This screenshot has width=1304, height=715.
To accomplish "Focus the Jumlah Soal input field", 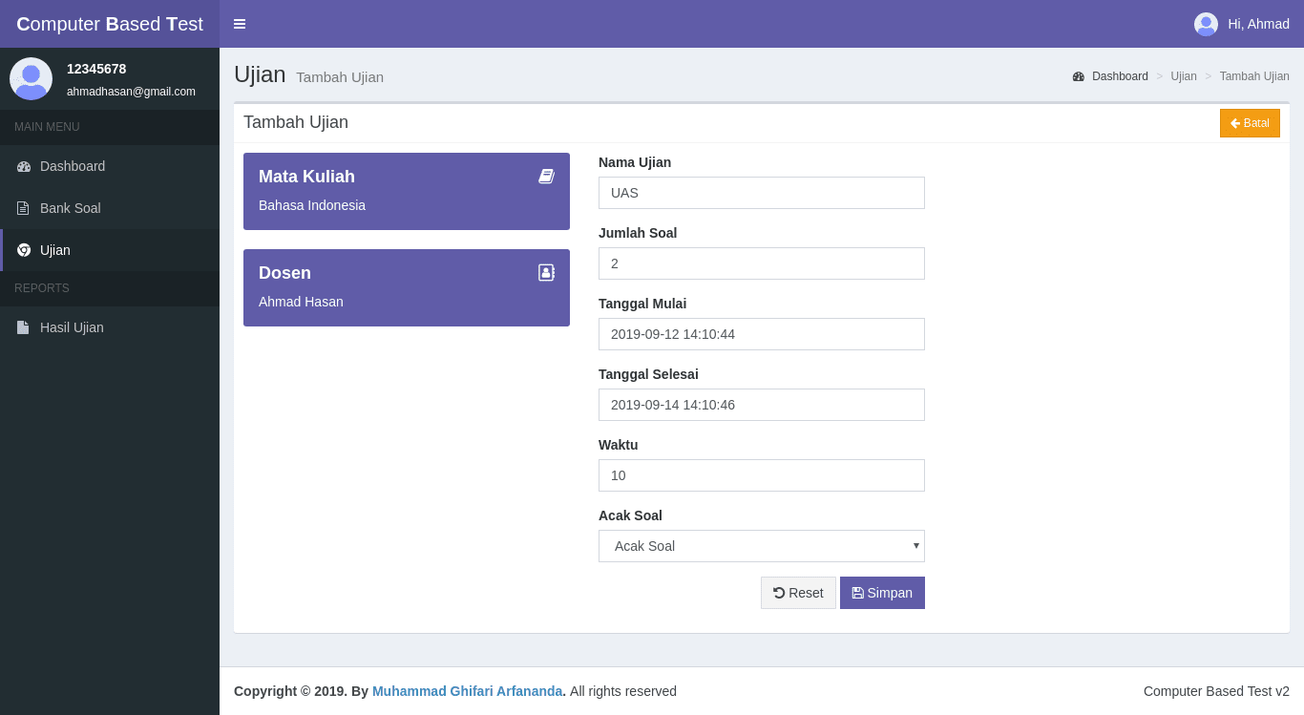I will [762, 263].
